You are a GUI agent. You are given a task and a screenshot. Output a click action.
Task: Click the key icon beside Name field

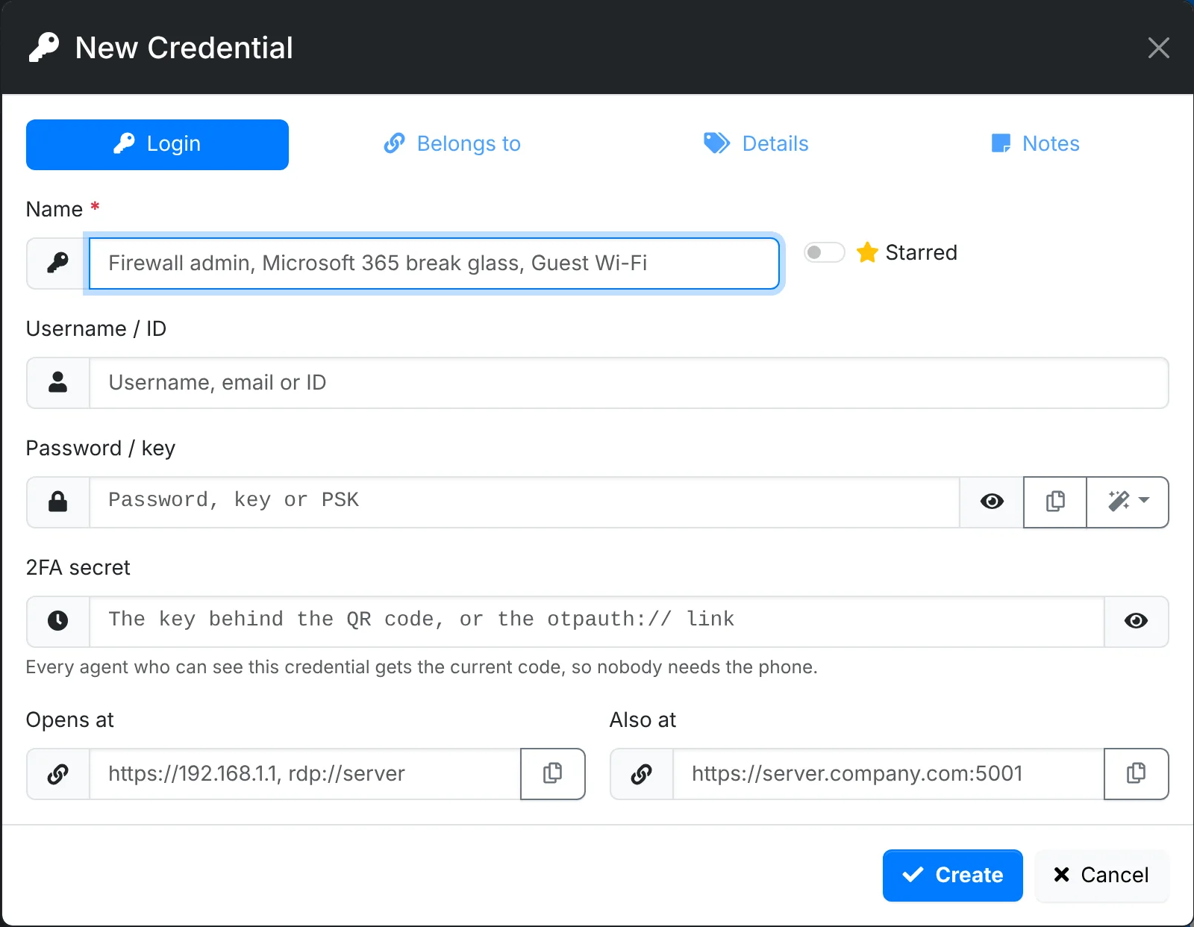[57, 263]
